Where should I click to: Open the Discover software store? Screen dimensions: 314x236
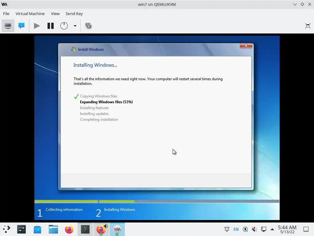37,229
